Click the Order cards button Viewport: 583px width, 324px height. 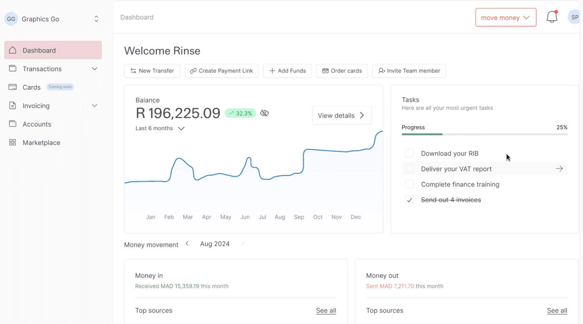tap(342, 71)
